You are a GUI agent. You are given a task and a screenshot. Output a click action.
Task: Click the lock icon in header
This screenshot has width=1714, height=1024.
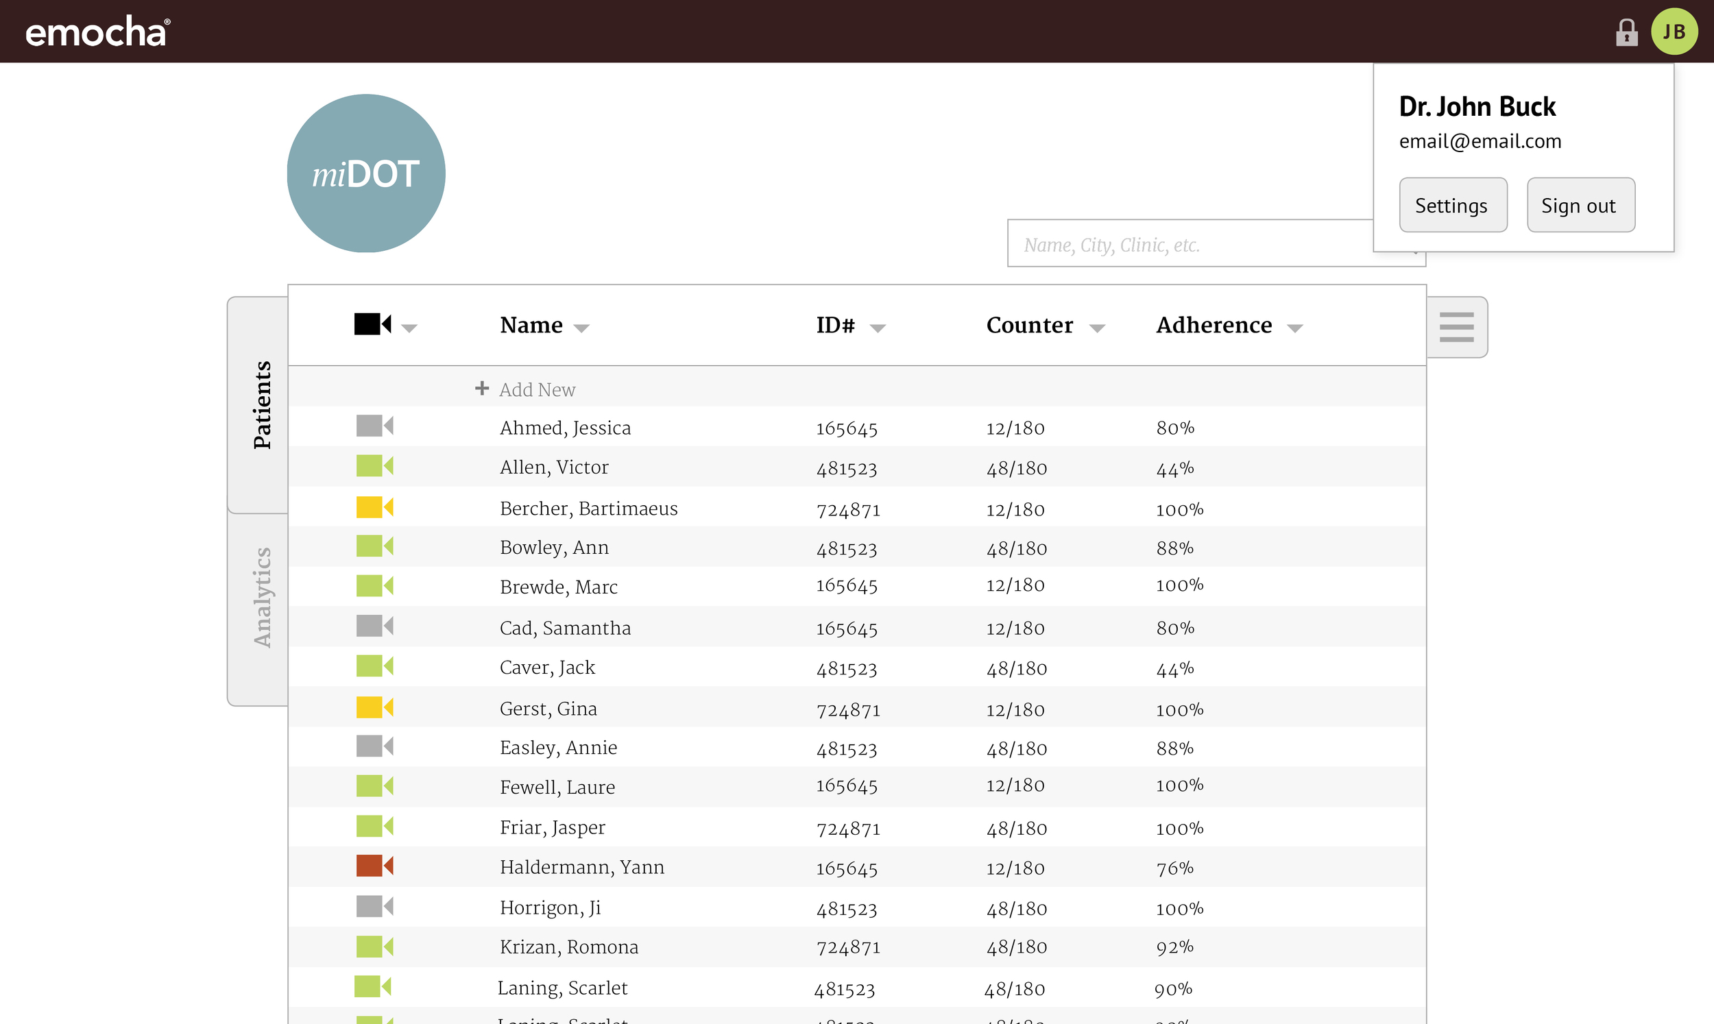[x=1626, y=32]
